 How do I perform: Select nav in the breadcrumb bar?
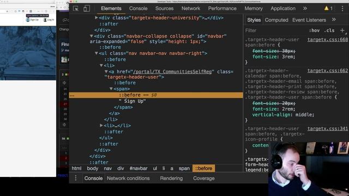(108, 168)
